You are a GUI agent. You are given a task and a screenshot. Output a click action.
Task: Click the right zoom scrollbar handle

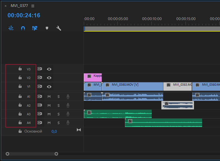pyautogui.click(x=56, y=154)
